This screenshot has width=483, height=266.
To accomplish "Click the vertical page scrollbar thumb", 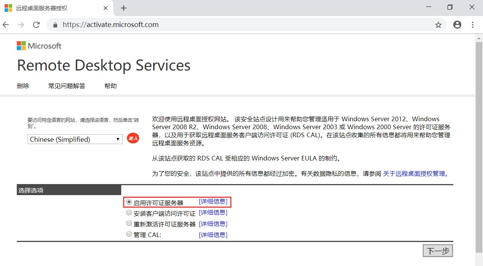I will click(479, 147).
